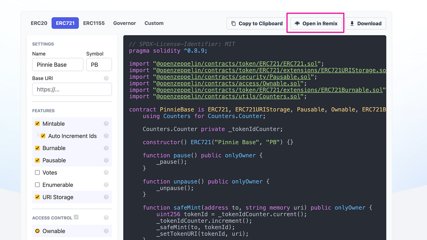427x240 pixels.
Task: Open the help icon beside Votes
Action: coord(106,173)
